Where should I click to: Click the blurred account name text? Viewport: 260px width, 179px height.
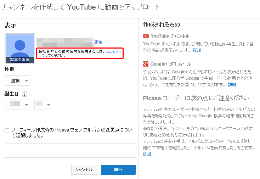point(66,42)
